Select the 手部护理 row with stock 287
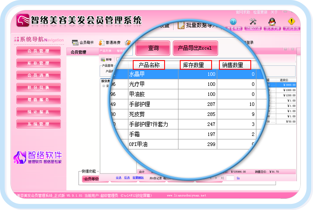313x210 pixels. click(x=188, y=104)
